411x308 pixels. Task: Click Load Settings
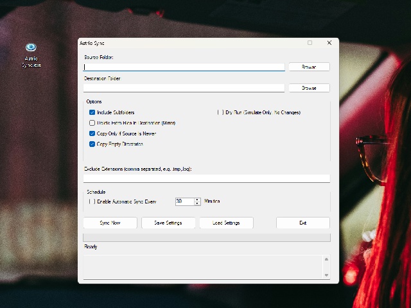click(226, 223)
